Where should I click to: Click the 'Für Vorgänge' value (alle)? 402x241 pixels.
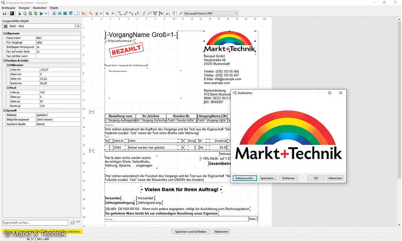coord(58,43)
